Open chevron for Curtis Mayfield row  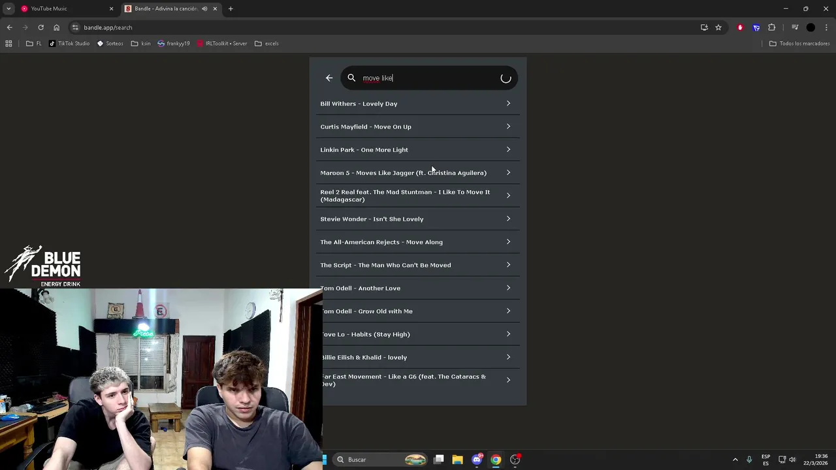[x=508, y=127]
